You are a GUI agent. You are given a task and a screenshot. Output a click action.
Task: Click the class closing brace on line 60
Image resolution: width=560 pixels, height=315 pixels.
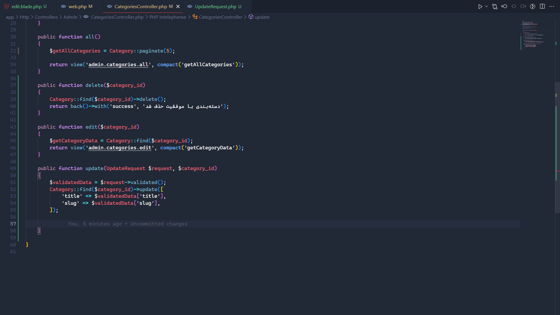coord(27,245)
